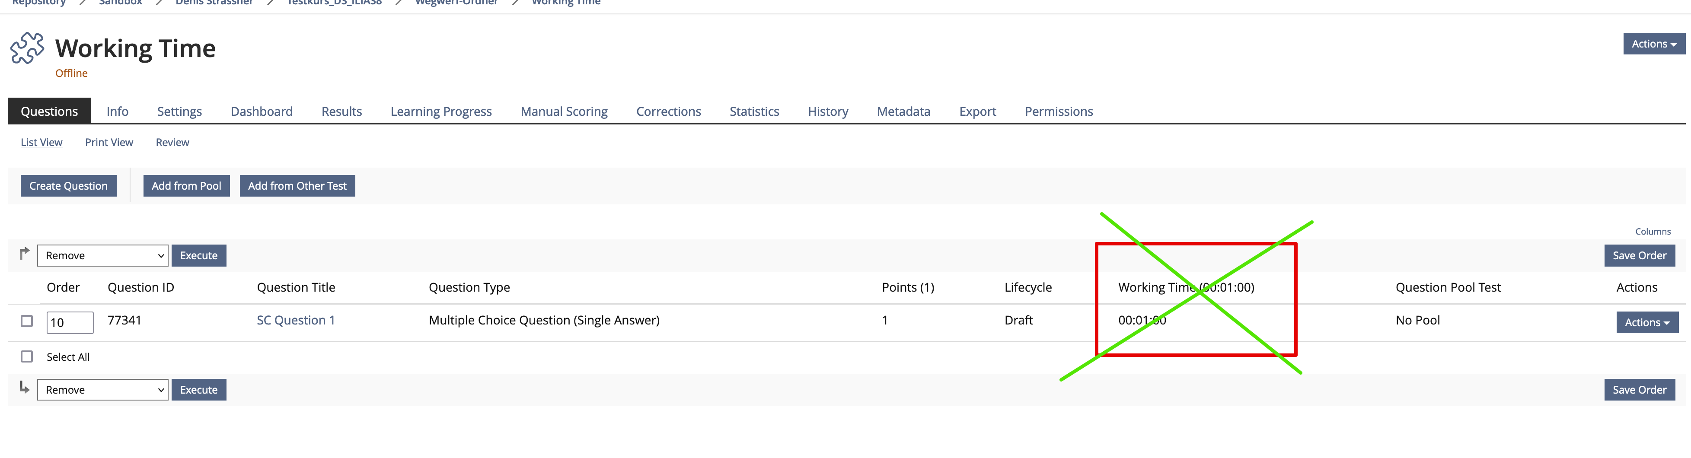Open the SC Question 1 link

295,320
